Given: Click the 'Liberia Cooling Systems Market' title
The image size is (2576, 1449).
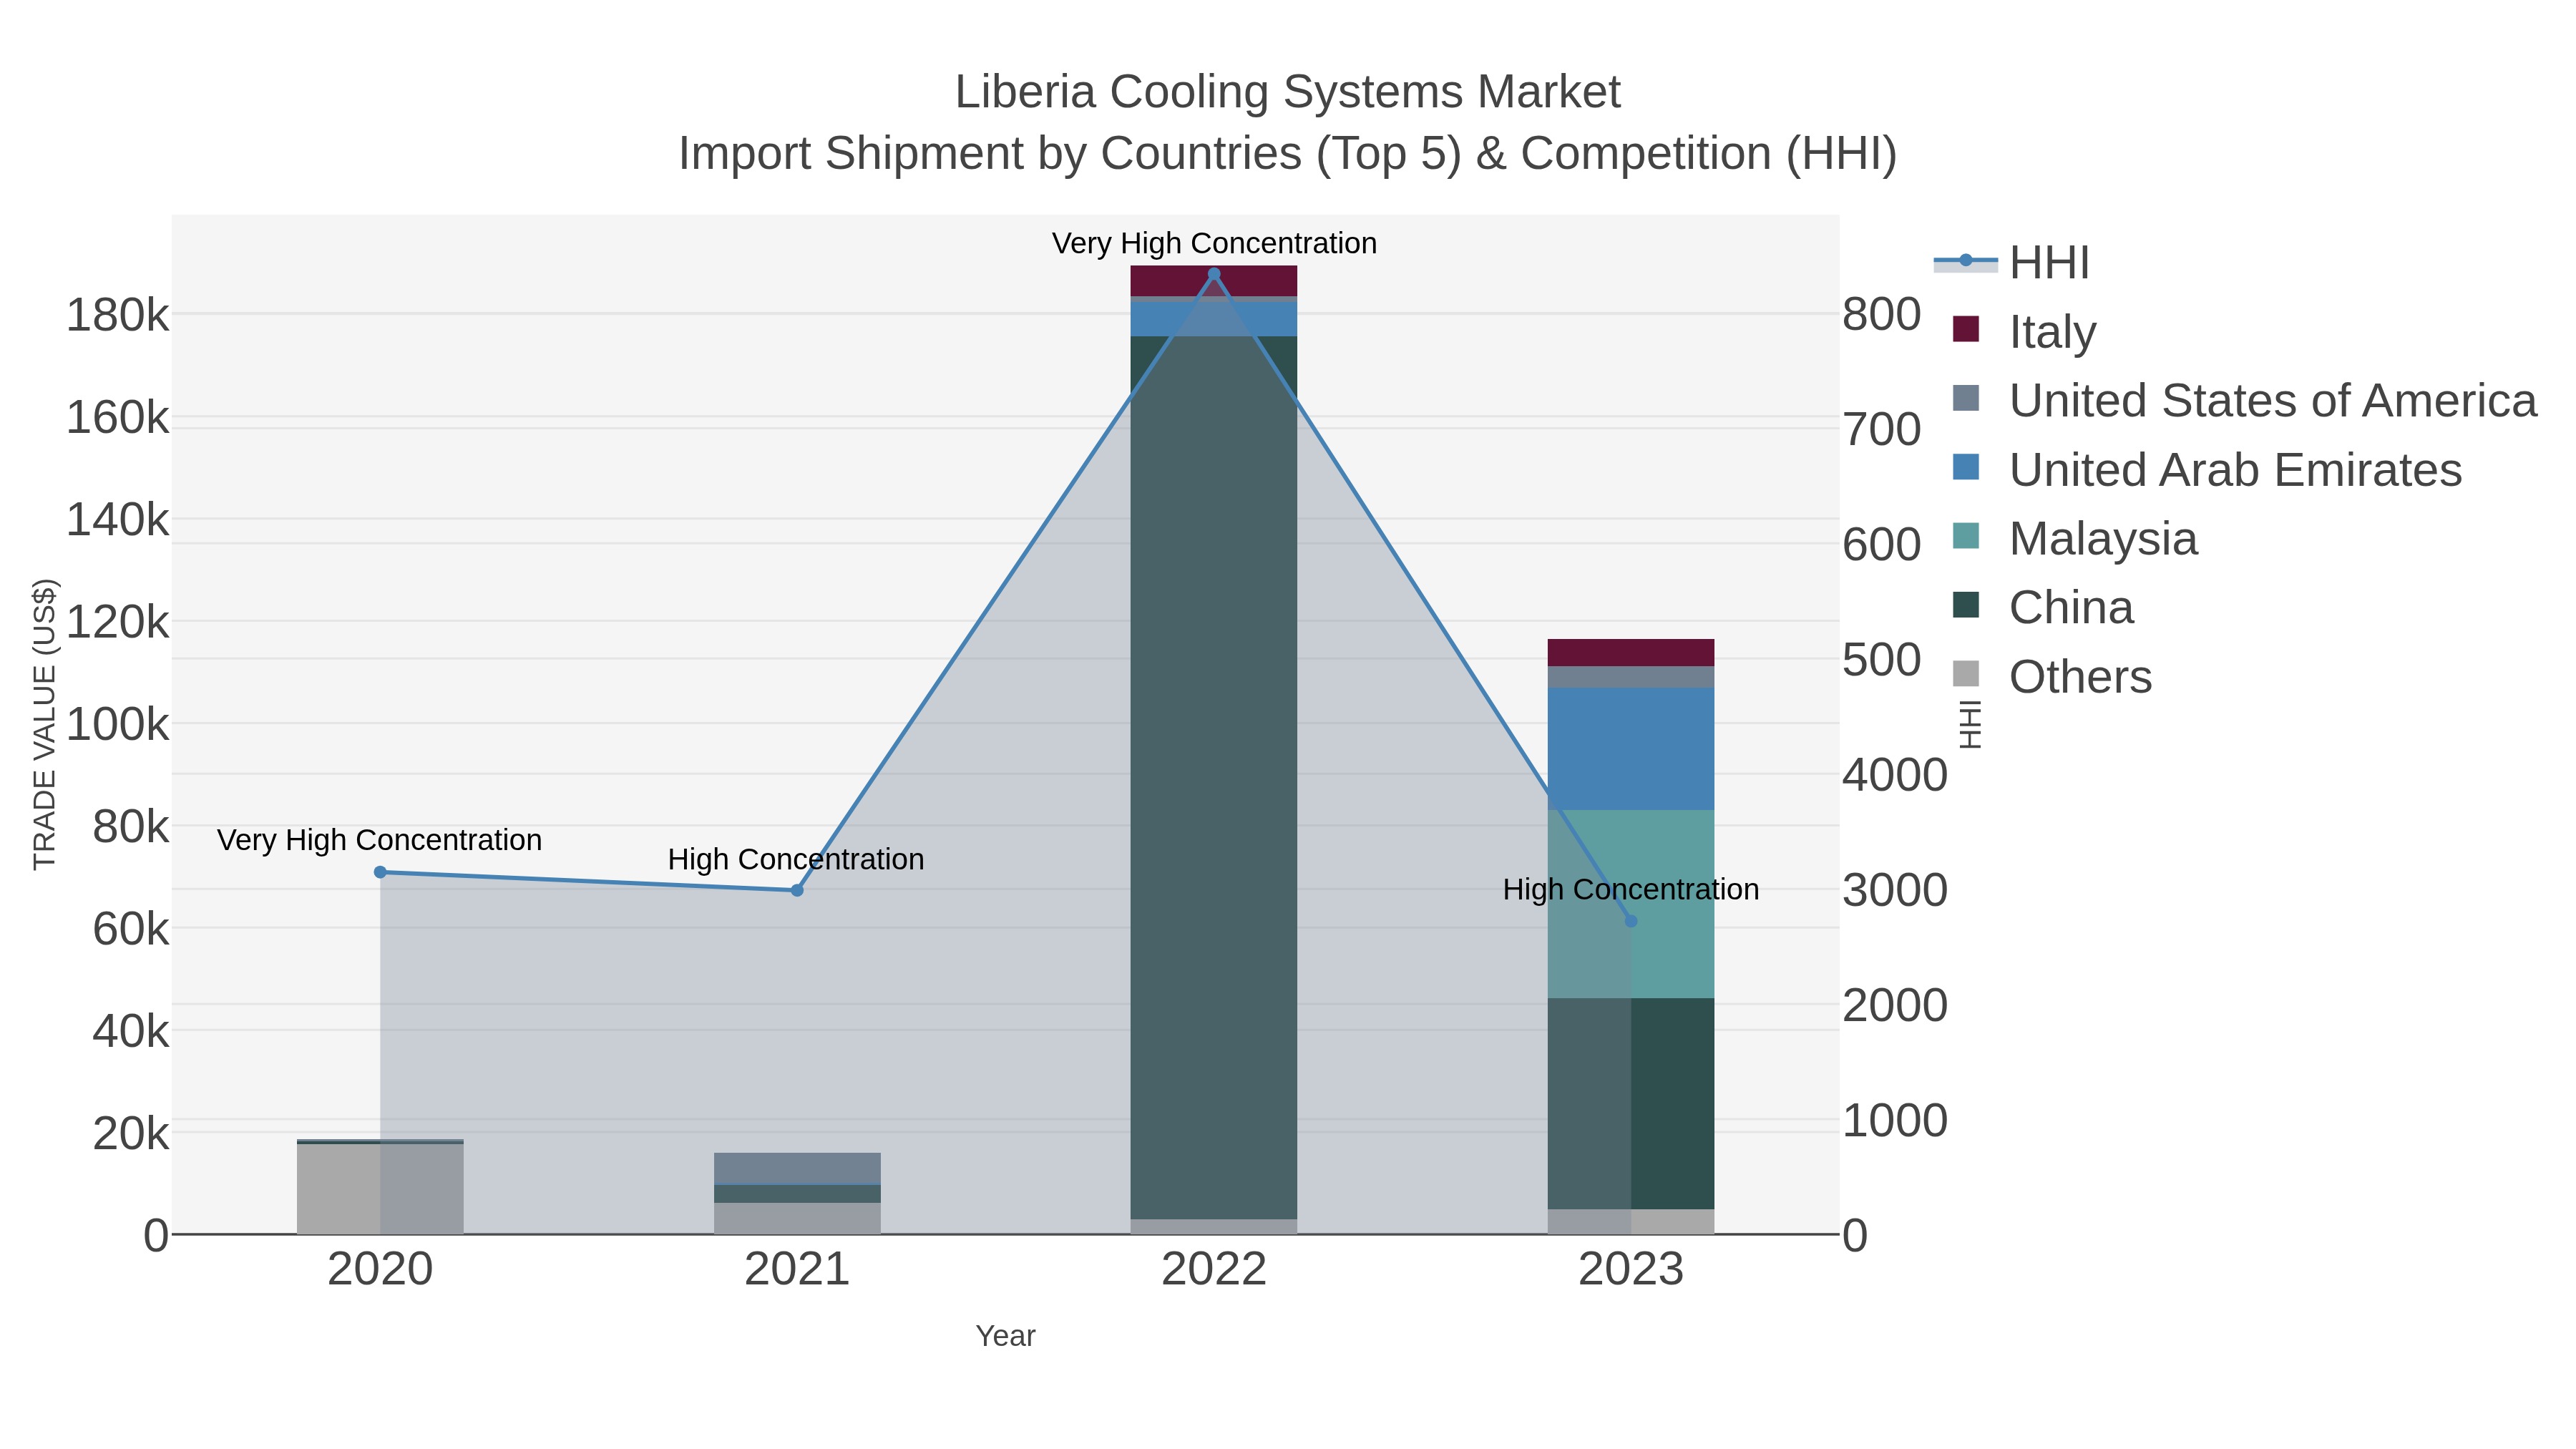Looking at the screenshot, I should 1287,92.
